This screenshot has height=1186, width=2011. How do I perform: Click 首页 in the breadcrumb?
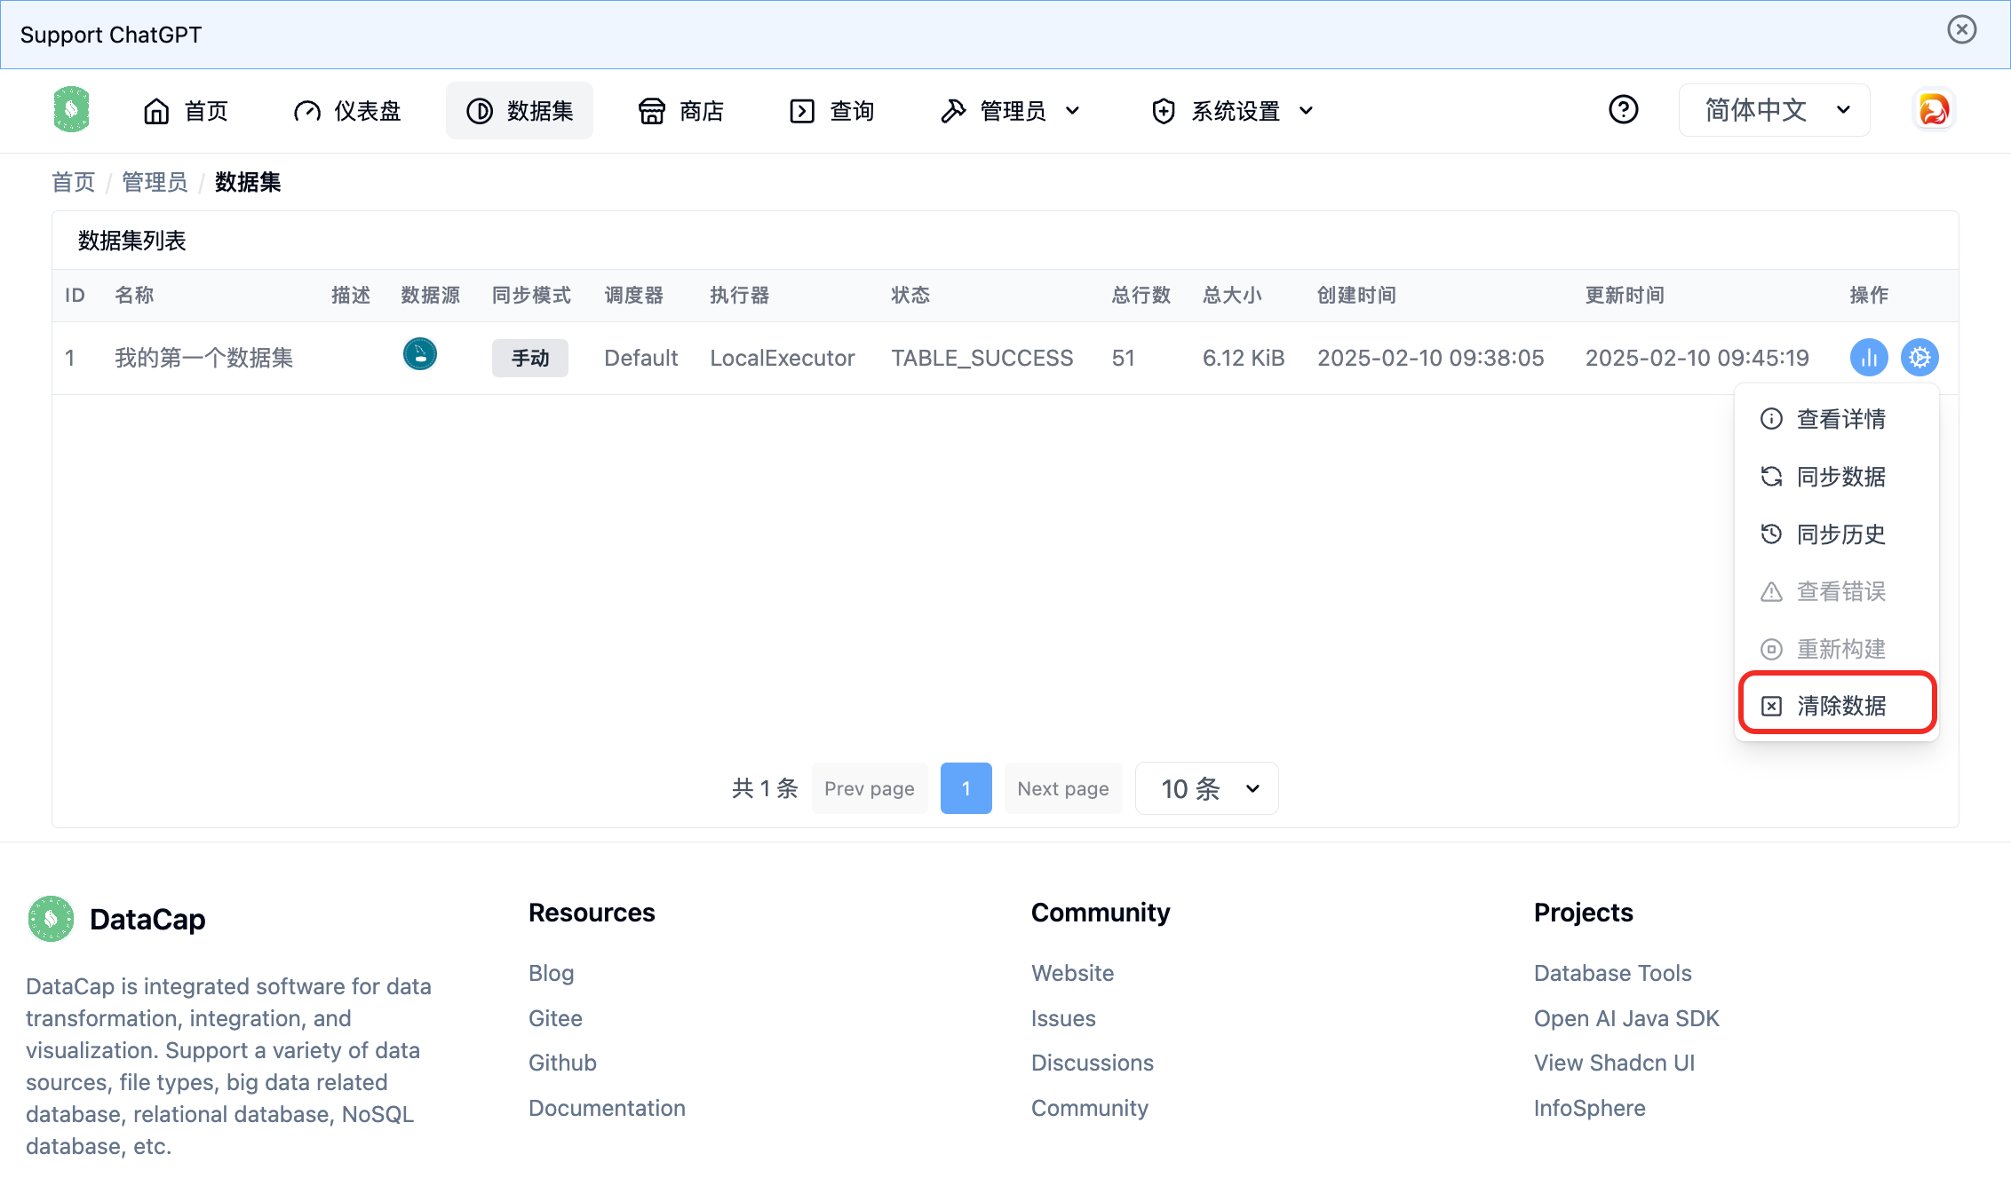74,182
